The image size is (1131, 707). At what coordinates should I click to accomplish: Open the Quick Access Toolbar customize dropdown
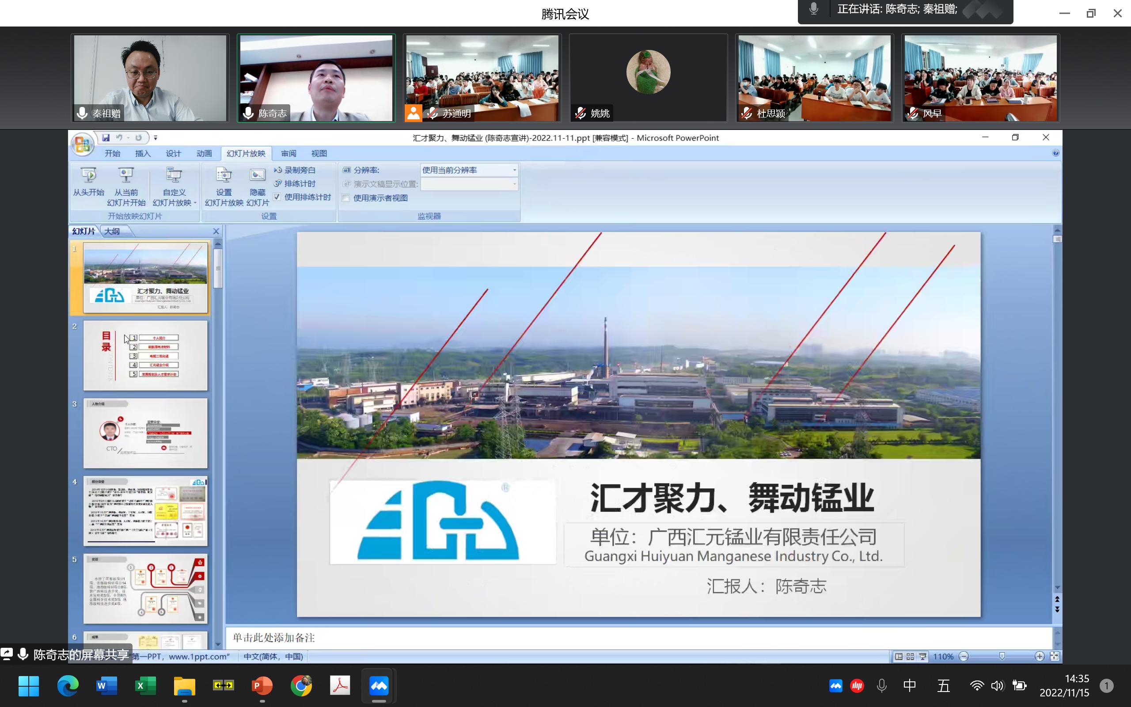tap(156, 137)
